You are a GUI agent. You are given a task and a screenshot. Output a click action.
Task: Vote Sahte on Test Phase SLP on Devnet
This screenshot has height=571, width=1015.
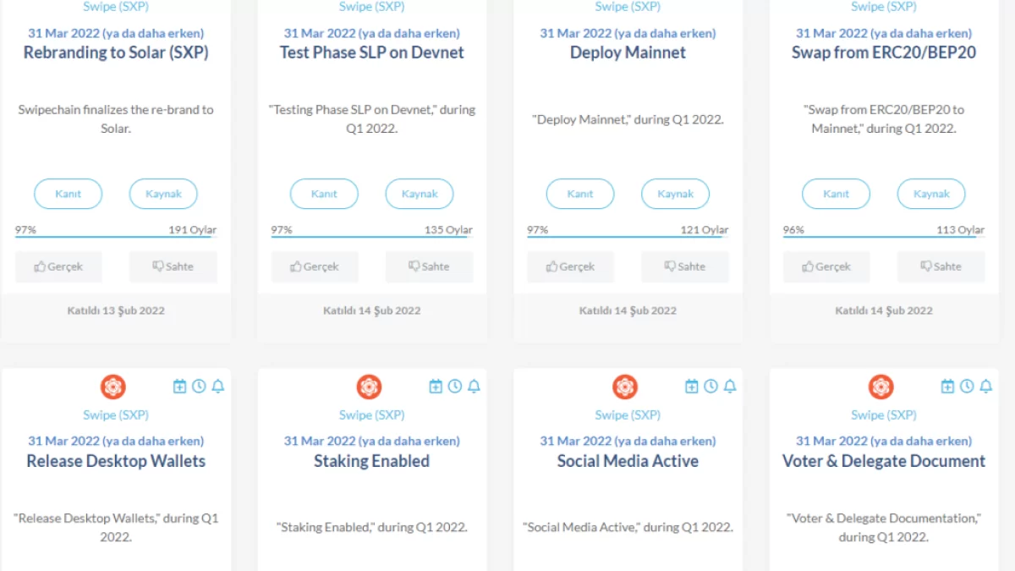coord(428,266)
